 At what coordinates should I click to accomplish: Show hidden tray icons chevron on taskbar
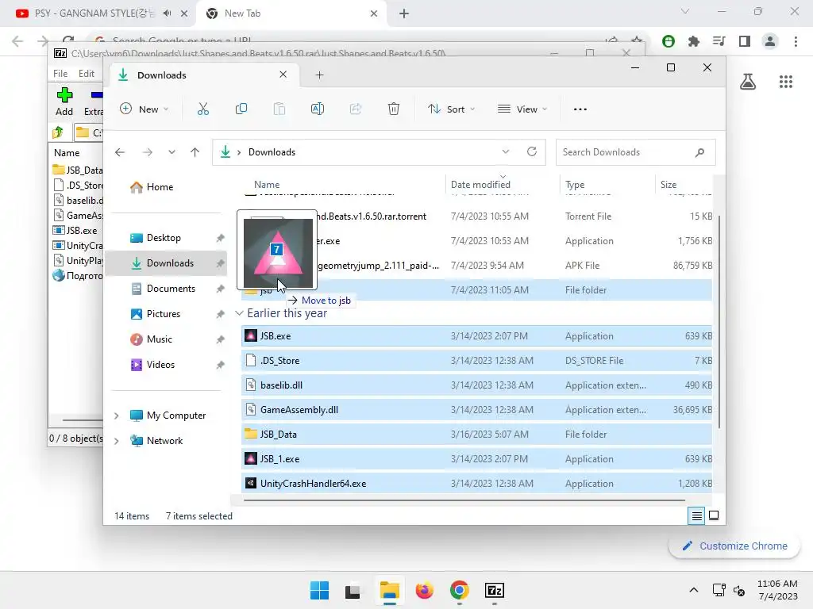694,590
